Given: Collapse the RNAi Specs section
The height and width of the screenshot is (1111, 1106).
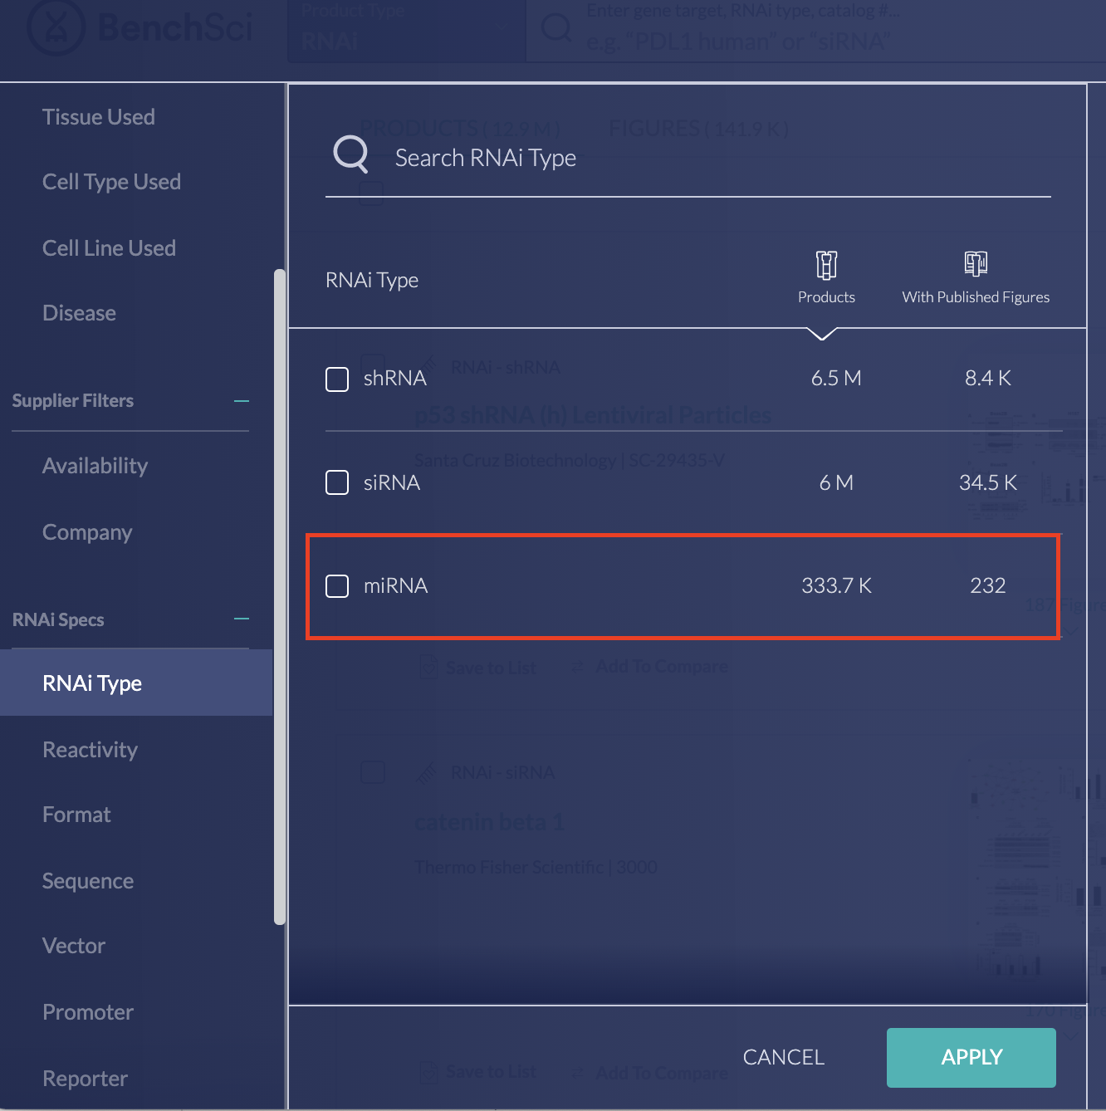Looking at the screenshot, I should tap(242, 619).
